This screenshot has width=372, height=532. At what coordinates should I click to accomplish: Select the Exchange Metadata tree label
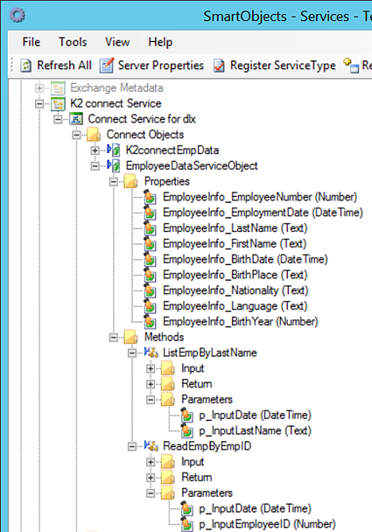(x=116, y=88)
